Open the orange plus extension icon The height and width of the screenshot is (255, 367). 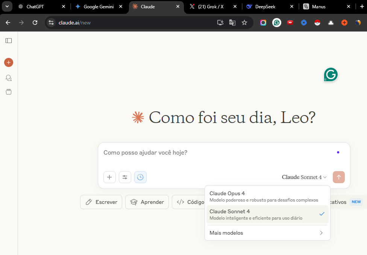click(x=344, y=23)
